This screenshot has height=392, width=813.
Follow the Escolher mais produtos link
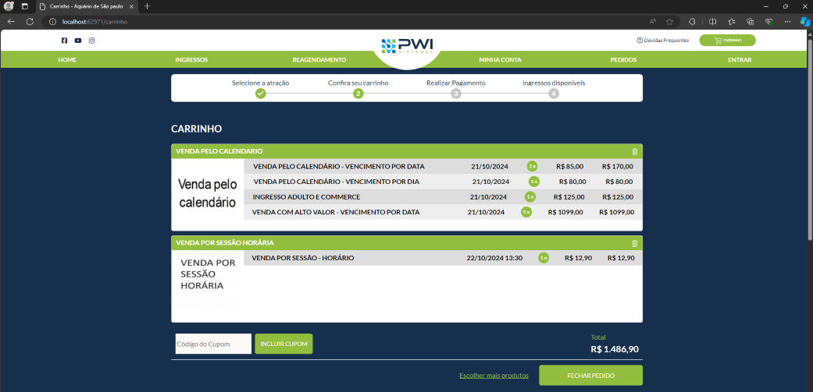[494, 376]
